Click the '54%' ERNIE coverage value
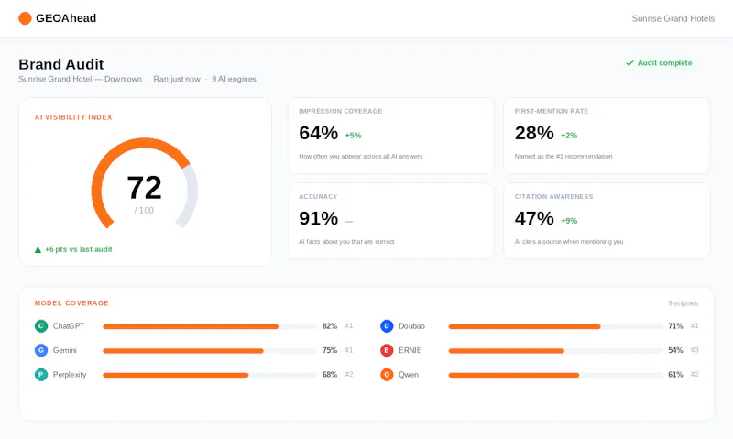The height and width of the screenshot is (439, 733). [675, 350]
